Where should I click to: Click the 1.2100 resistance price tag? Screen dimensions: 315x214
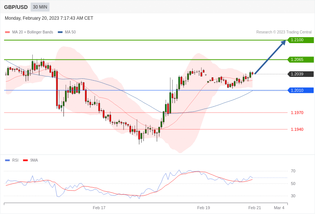pyautogui.click(x=301, y=40)
